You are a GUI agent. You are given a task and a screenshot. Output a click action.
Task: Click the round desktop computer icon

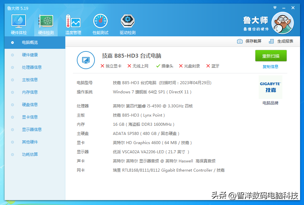(x=86, y=60)
